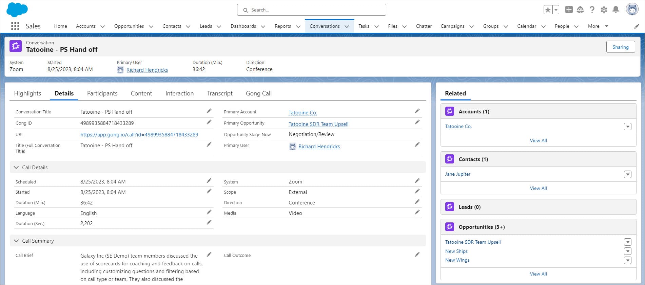Click the Sharing button
The width and height of the screenshot is (645, 285).
621,47
